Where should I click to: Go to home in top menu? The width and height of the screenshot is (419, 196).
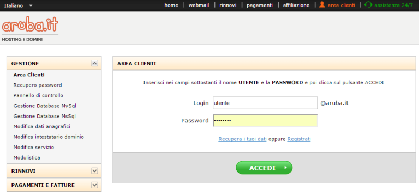(x=171, y=5)
